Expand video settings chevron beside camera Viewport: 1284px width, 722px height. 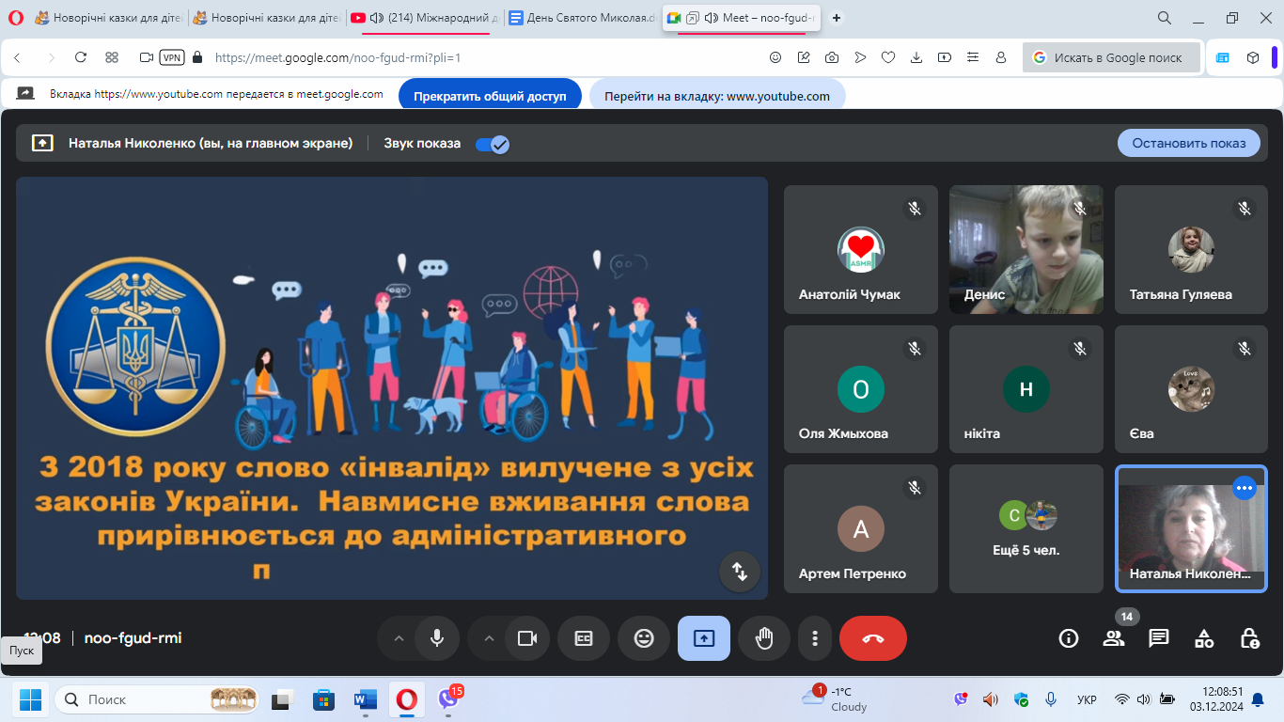[489, 638]
